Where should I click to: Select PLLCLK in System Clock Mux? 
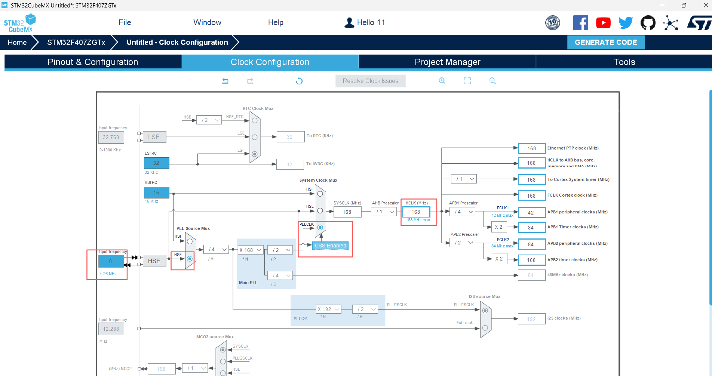[x=320, y=227]
